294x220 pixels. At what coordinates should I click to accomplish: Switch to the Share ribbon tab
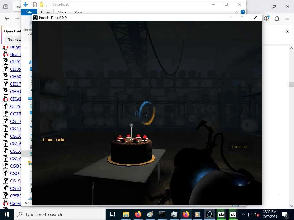(62, 12)
